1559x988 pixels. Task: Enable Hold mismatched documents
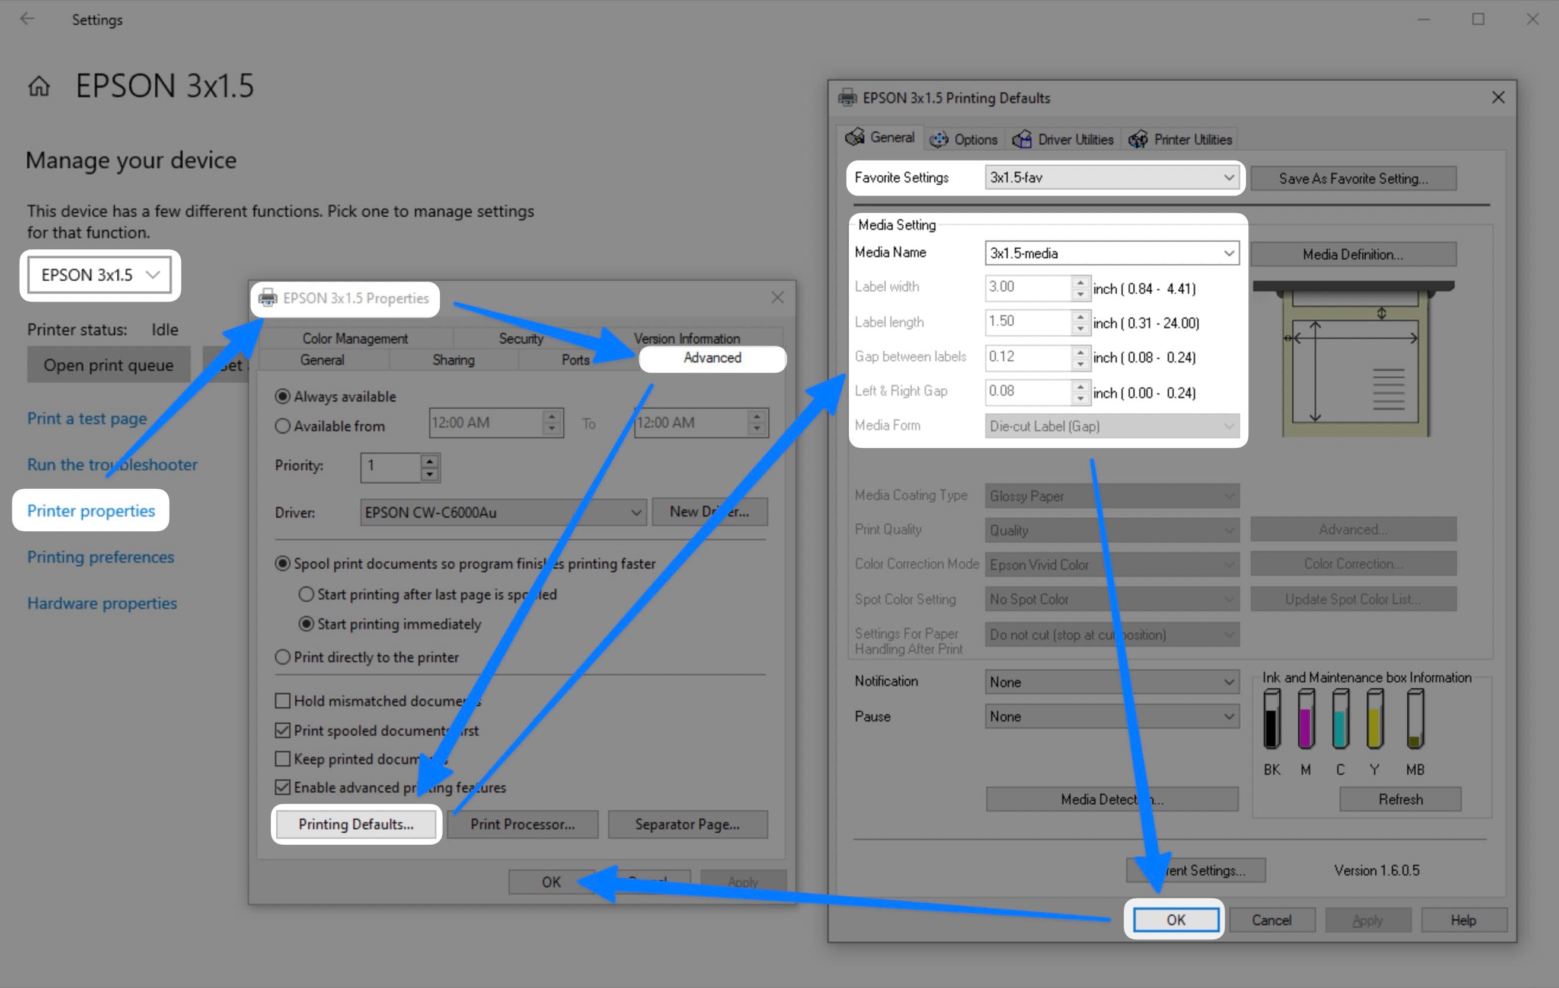(282, 701)
